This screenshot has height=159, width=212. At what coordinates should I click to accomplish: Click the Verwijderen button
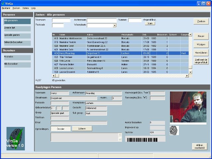201,52
